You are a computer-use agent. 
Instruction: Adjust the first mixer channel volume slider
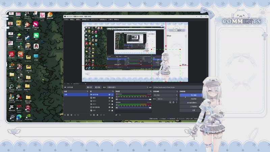tap(135, 99)
